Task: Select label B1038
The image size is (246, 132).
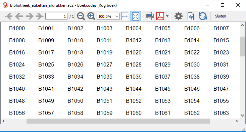Action: point(192,77)
